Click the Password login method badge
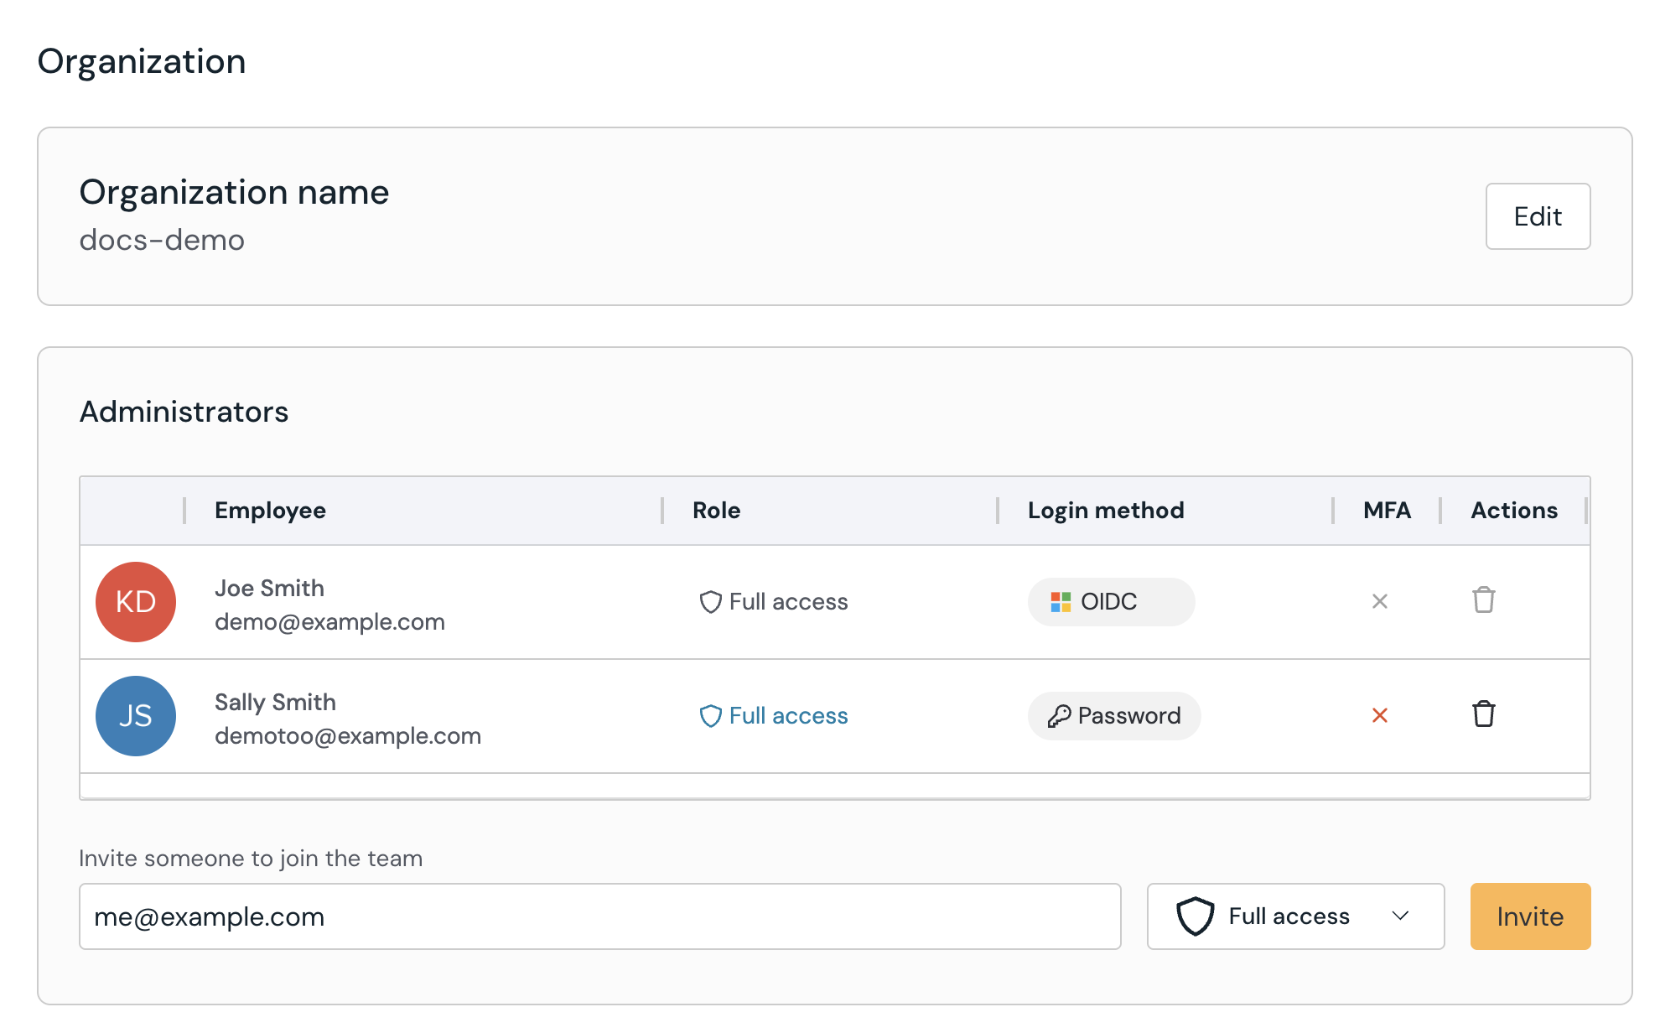This screenshot has height=1033, width=1660. coord(1113,716)
